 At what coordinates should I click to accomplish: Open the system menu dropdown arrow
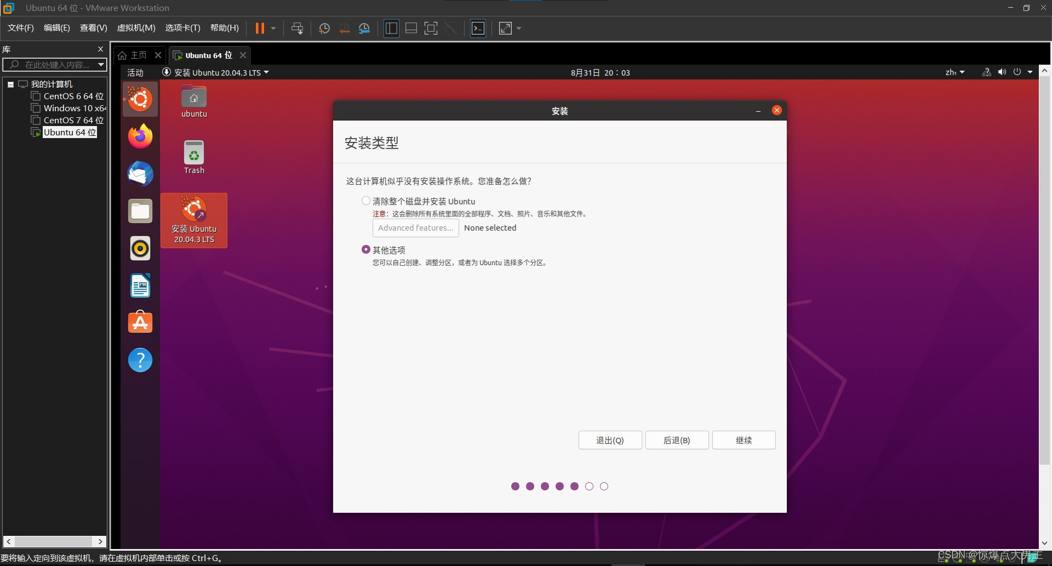pyautogui.click(x=1030, y=72)
